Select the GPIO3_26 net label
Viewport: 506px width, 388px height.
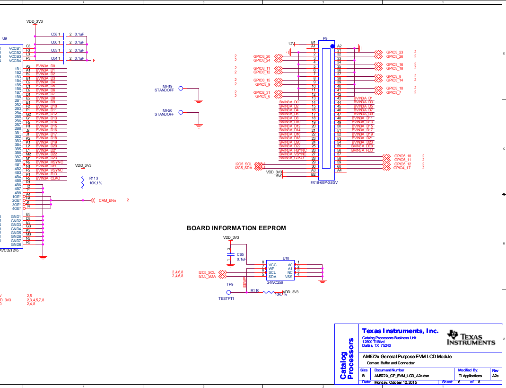[x=395, y=56]
